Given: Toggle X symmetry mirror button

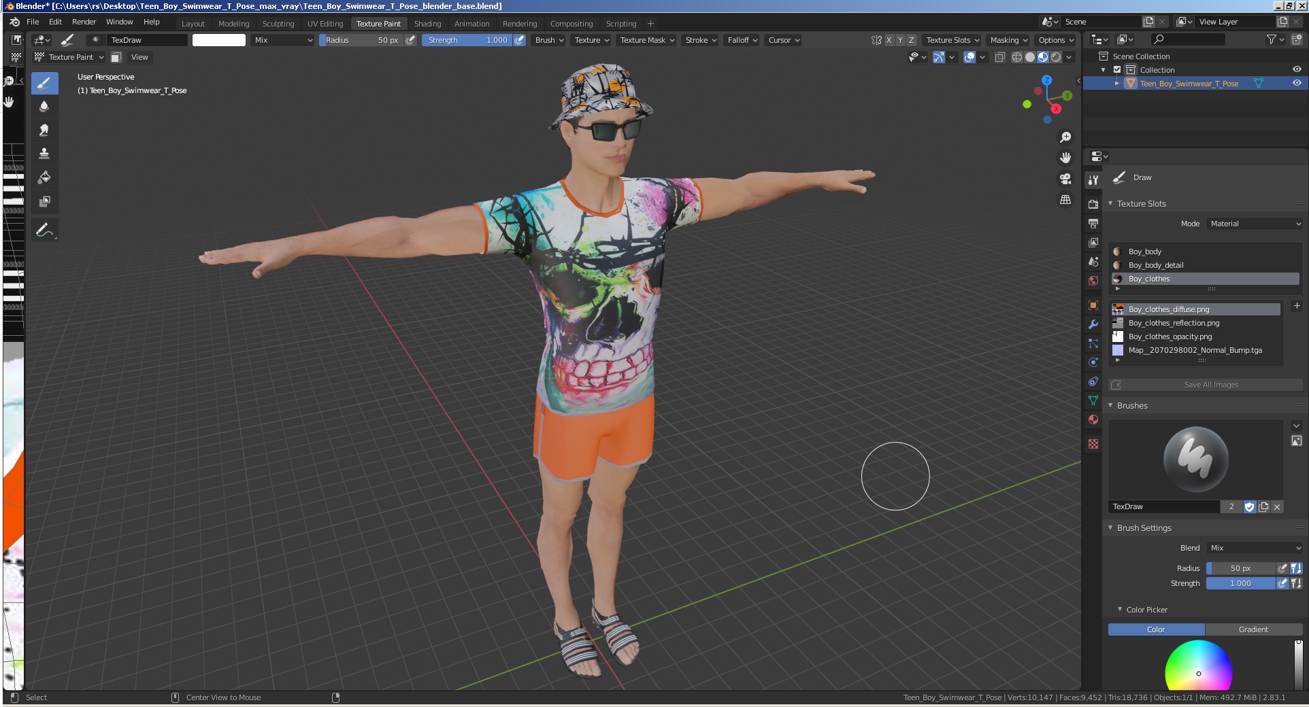Looking at the screenshot, I should [889, 40].
